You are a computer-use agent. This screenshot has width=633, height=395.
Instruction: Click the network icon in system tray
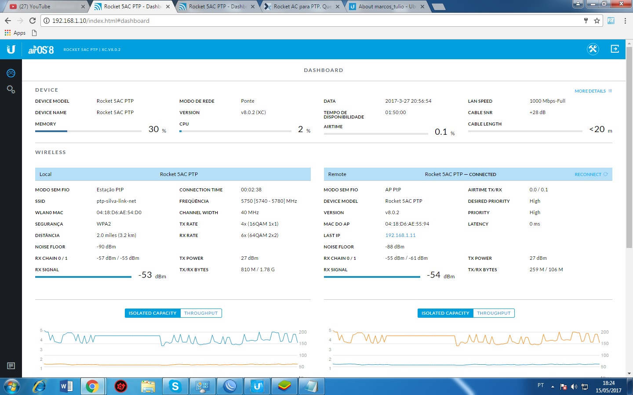(585, 387)
